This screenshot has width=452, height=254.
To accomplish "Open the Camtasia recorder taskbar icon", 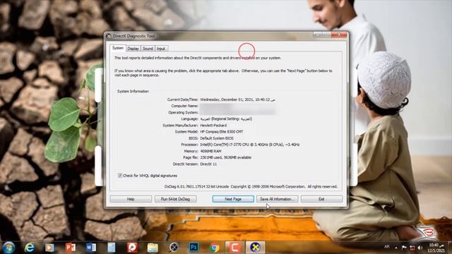I will pos(234,248).
